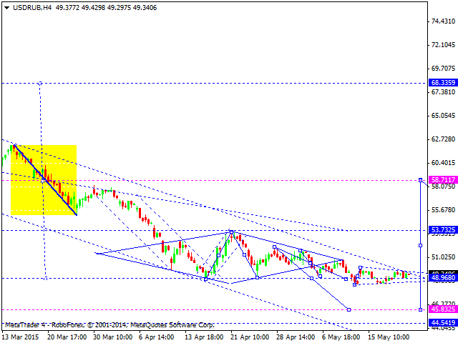Click the 55.6780 price scale value
This screenshot has height=343, width=458.
pyautogui.click(x=443, y=210)
